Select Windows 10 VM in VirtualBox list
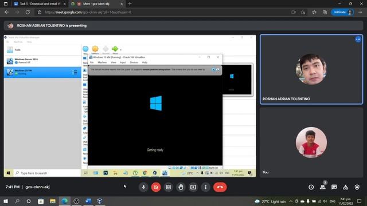Image resolution: width=367 pixels, height=206 pixels. click(42, 72)
